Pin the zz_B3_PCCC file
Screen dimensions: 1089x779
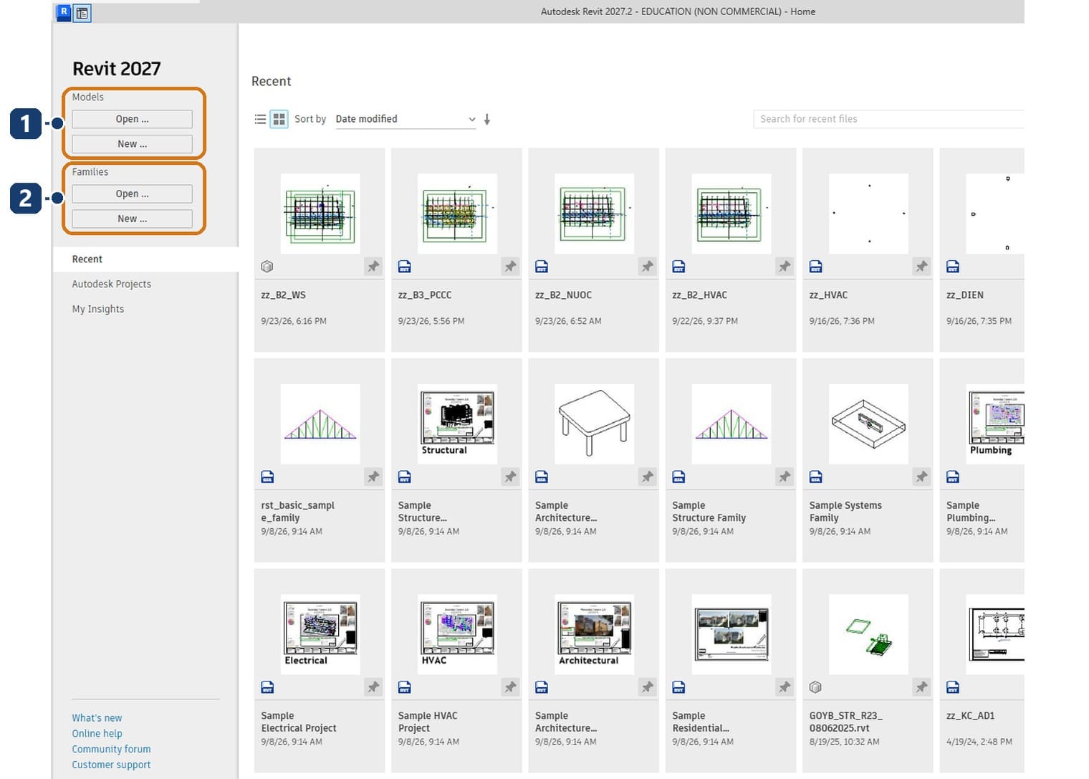click(x=510, y=267)
